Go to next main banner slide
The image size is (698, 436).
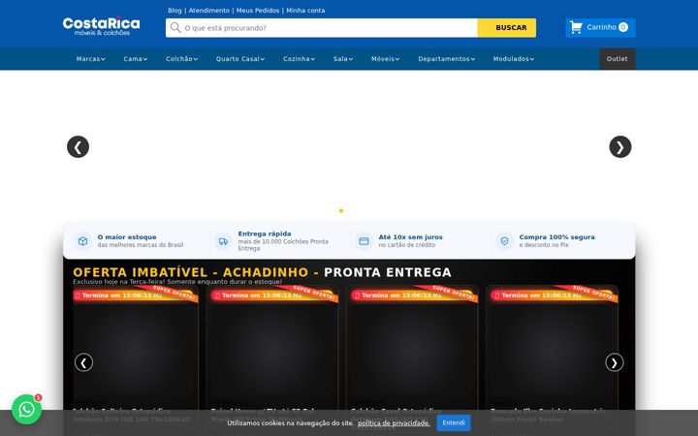point(620,147)
